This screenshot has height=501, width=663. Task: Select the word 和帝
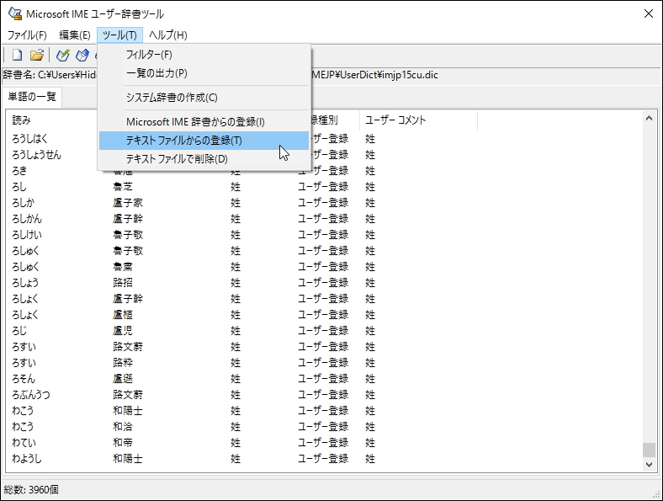[x=123, y=443]
